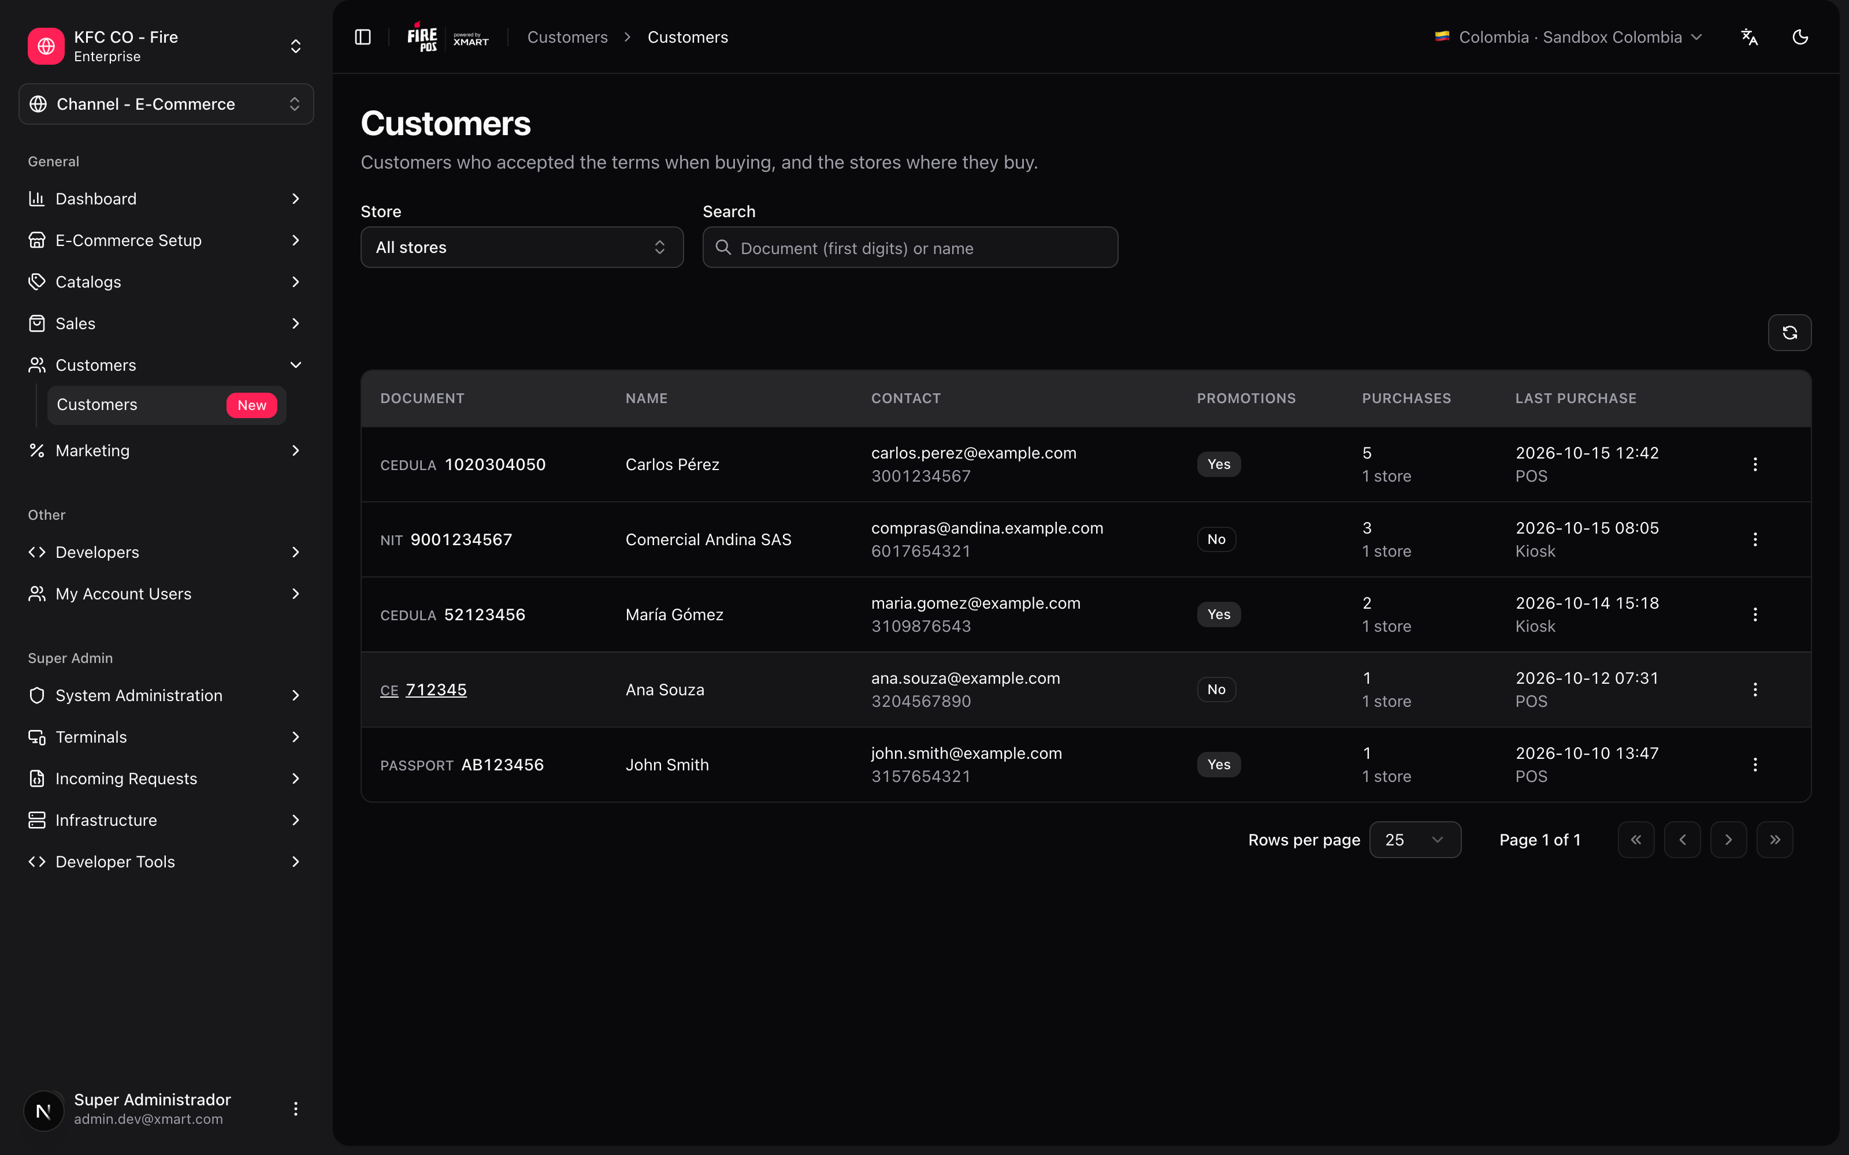Focus the document or name search field
Screen dimensions: 1849x1155
tap(910, 247)
